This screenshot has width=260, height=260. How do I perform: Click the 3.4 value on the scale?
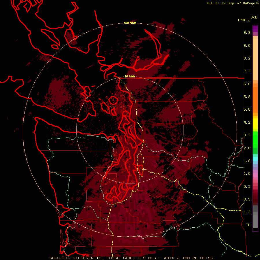[247, 135]
